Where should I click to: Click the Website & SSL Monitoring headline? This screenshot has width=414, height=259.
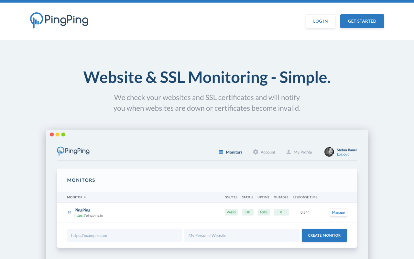coord(207,77)
